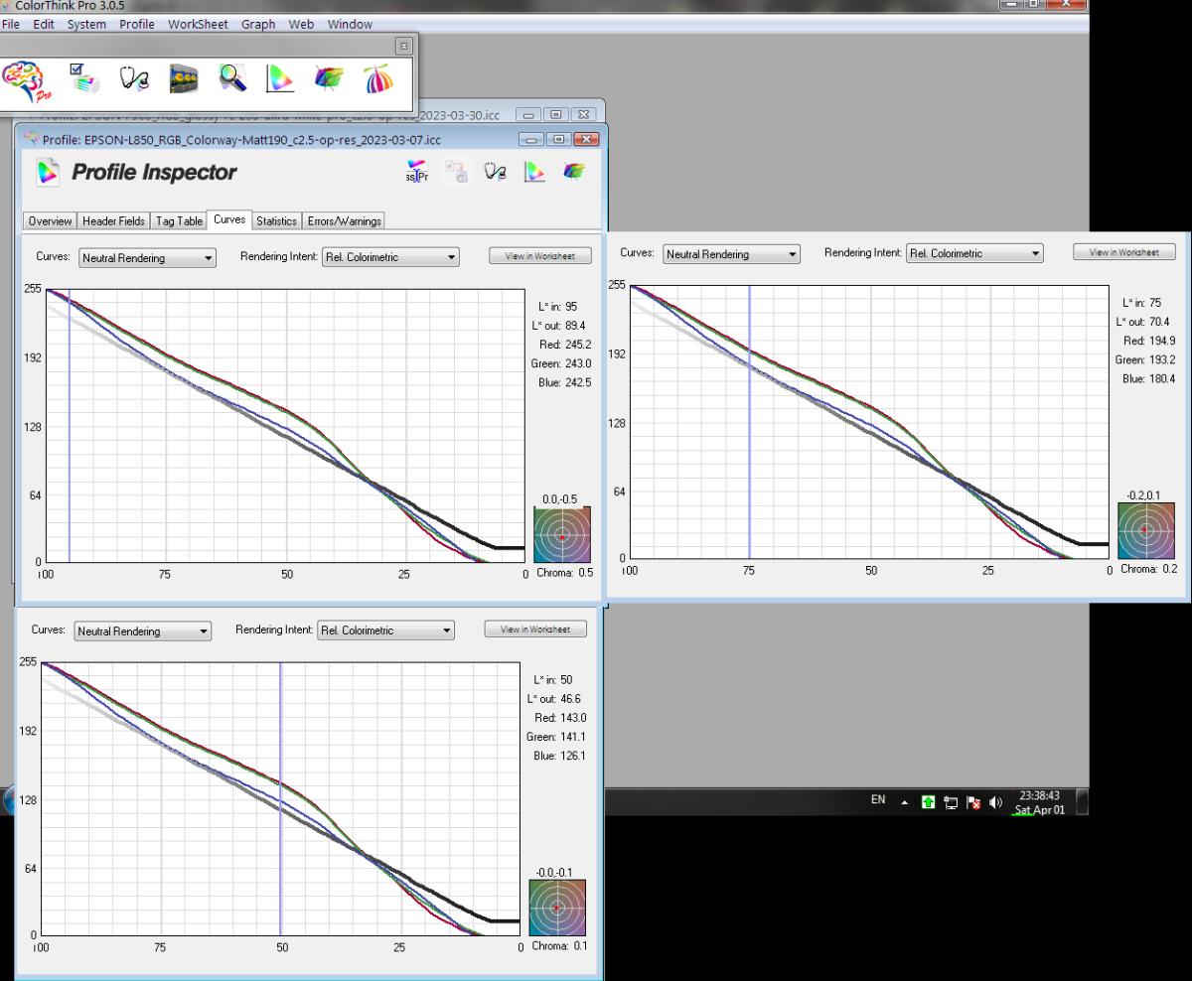The image size is (1192, 981).
Task: Click the colorful propeller beanie icon
Action: pyautogui.click(x=377, y=78)
